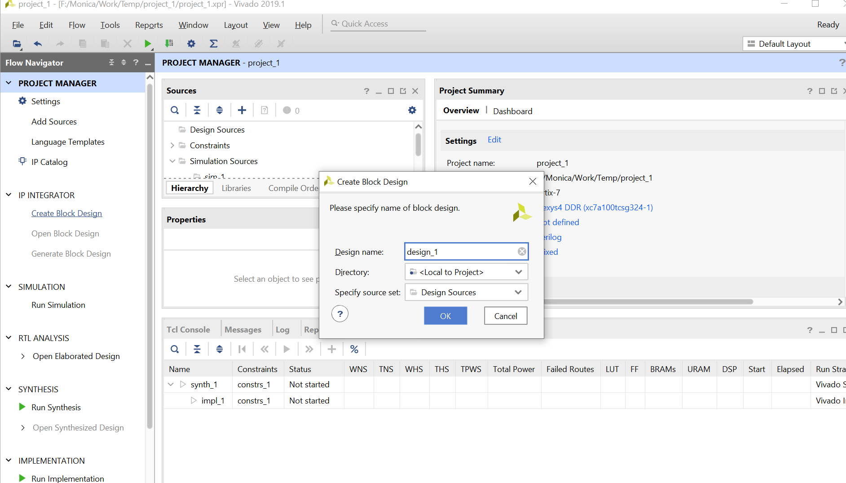Switch to the Libraries tab in Sources

coord(236,188)
